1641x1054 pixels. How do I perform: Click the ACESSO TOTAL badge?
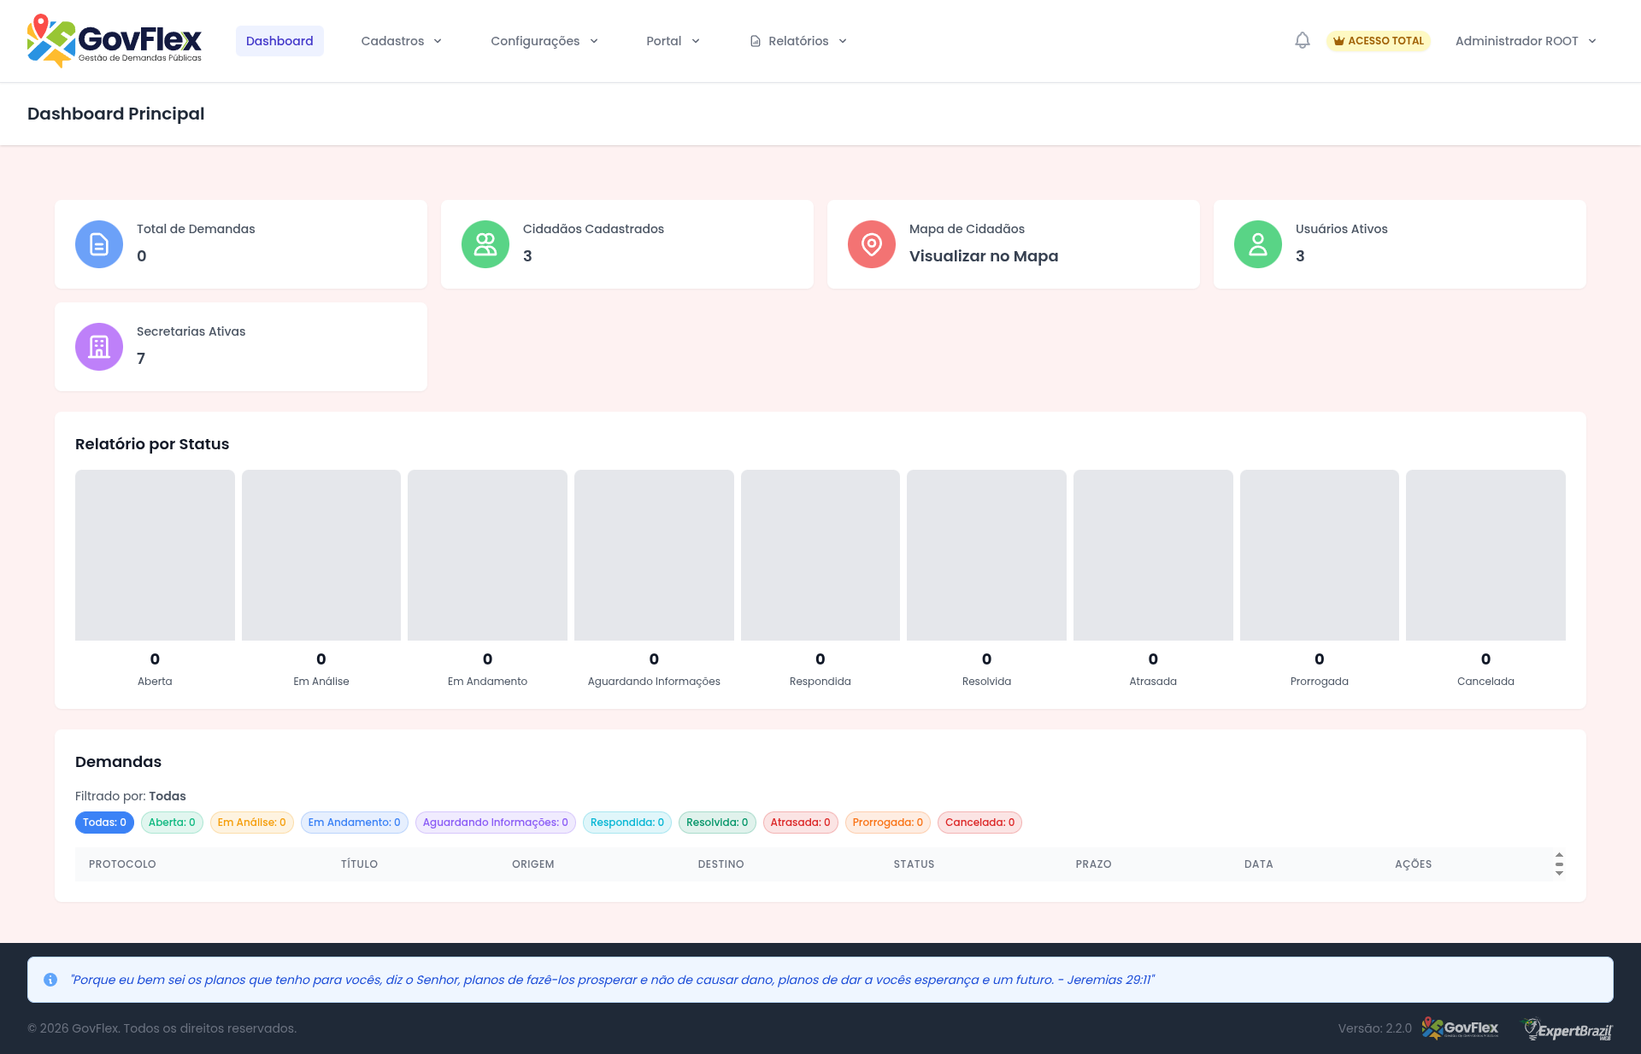[1378, 41]
